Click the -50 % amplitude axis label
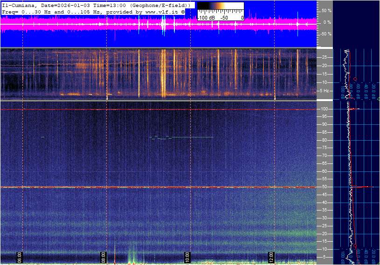The image size is (380, 265). click(325, 34)
